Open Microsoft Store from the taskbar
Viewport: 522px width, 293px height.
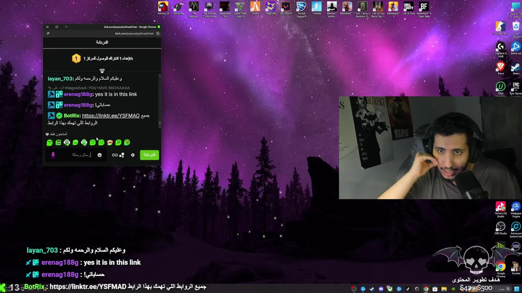(x=435, y=289)
